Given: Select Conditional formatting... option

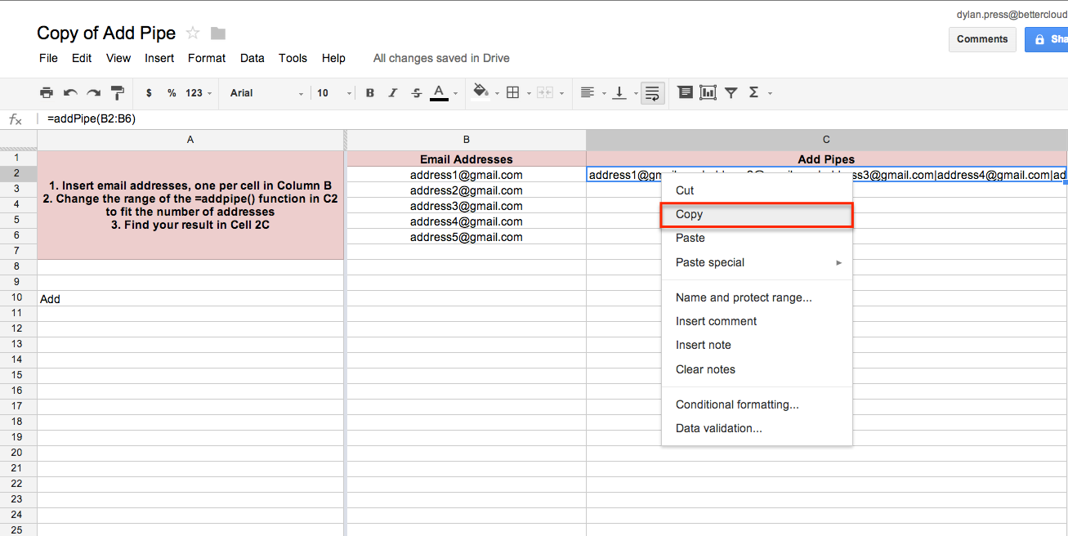Looking at the screenshot, I should coord(757,404).
